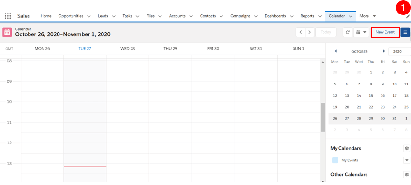Open the Leads tab
Screen dimensions: 411x185
pos(103,16)
